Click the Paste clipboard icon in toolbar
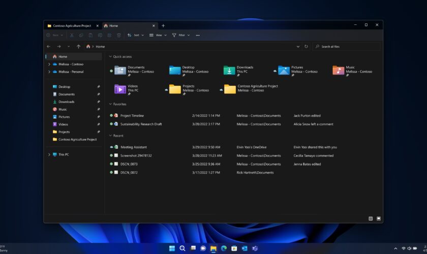 click(x=90, y=35)
